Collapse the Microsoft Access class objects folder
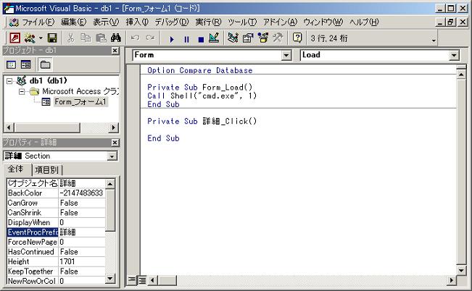This screenshot has height=291, width=472. [22, 91]
